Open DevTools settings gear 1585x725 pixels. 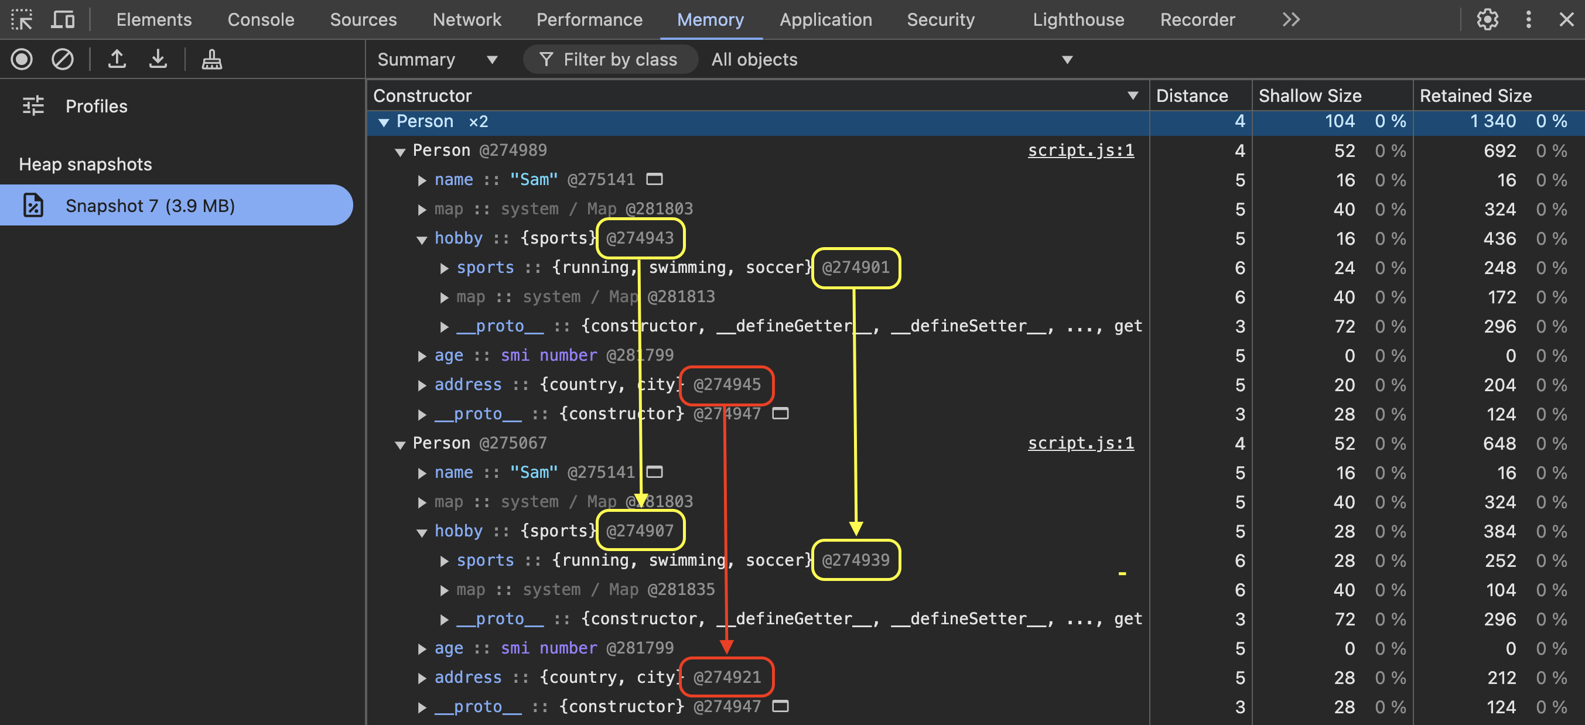(x=1487, y=20)
